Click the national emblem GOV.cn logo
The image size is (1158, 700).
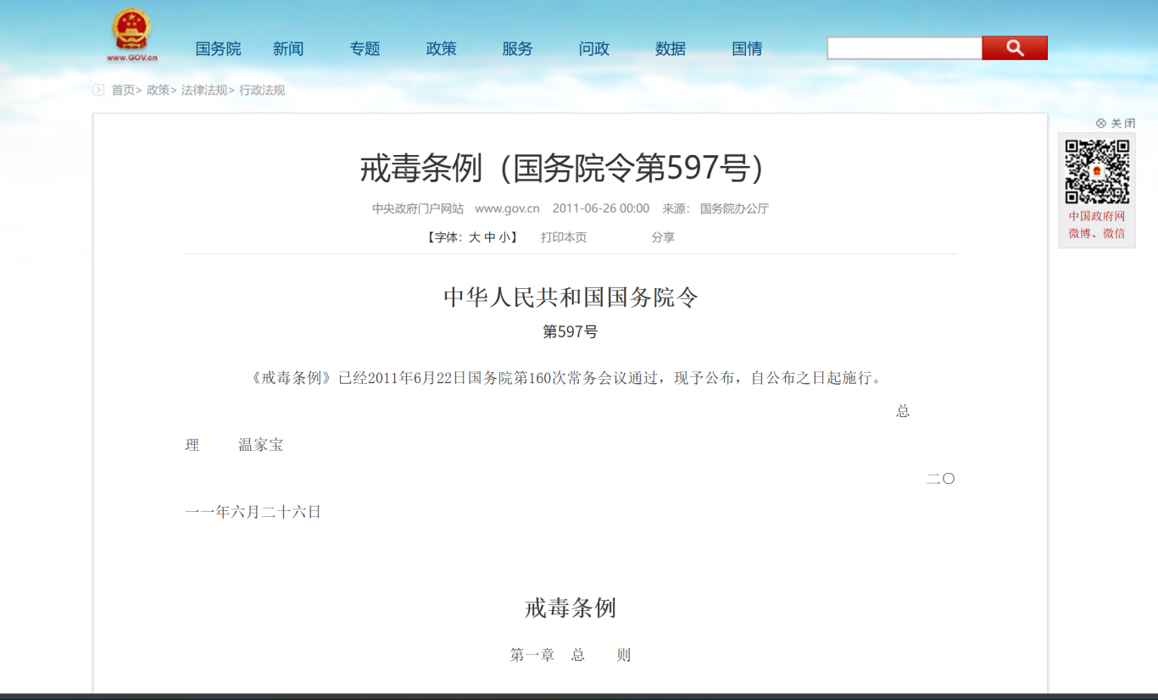131,32
